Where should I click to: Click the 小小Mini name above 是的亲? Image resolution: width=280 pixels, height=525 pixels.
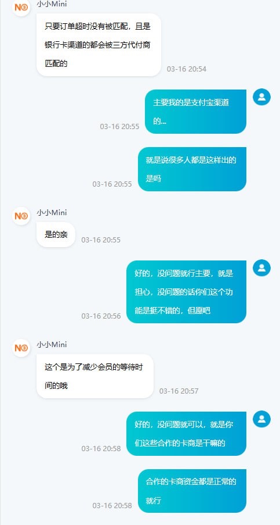[52, 212]
